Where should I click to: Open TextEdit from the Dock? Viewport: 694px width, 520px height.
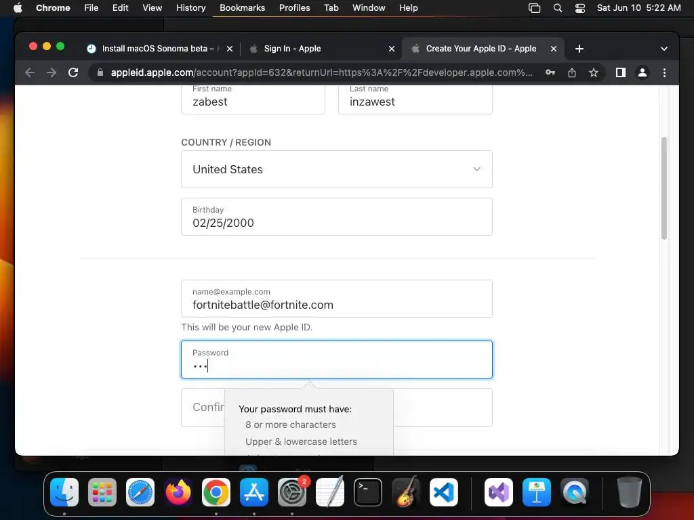[x=330, y=492]
